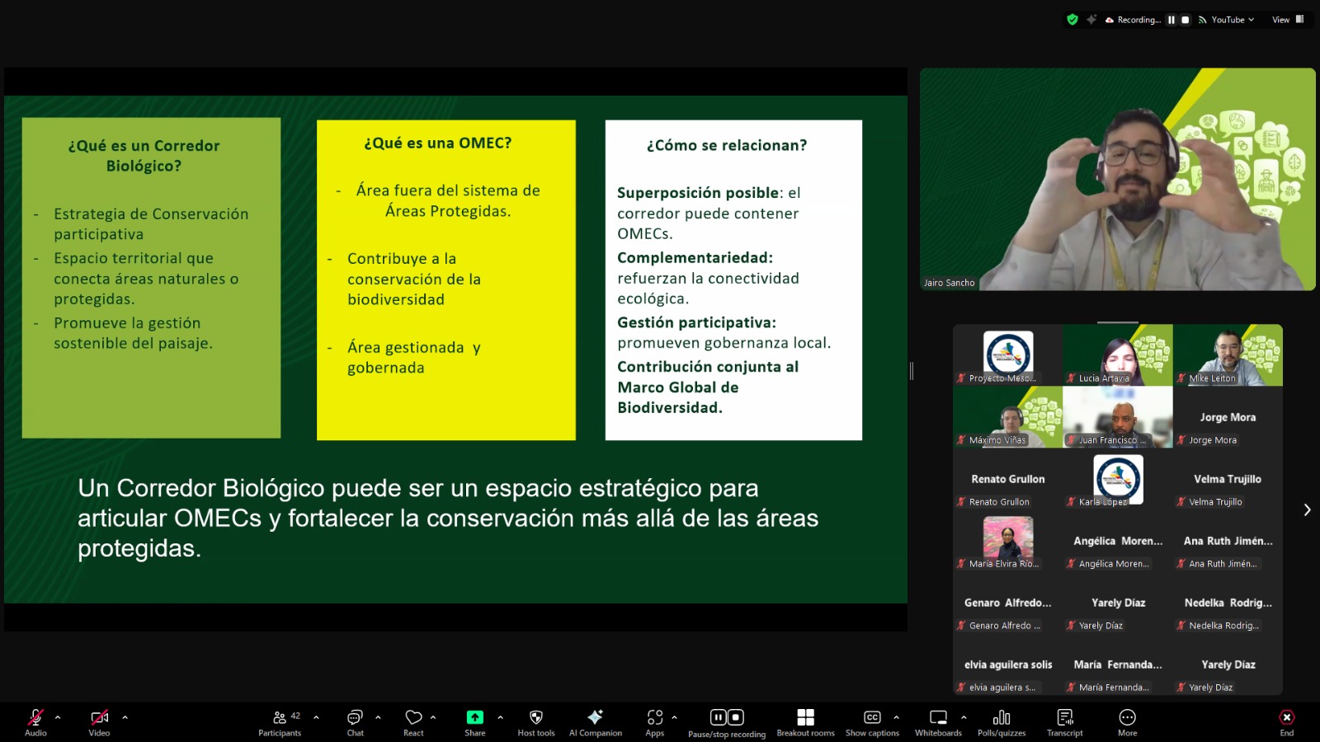Select Máximo Viñas video tile

tap(1007, 416)
